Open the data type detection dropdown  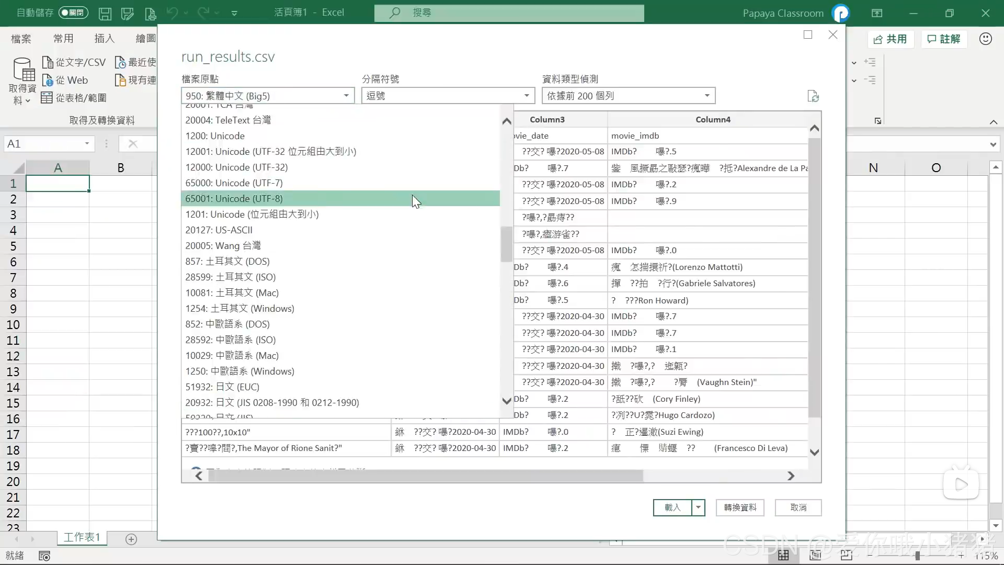[x=628, y=96]
